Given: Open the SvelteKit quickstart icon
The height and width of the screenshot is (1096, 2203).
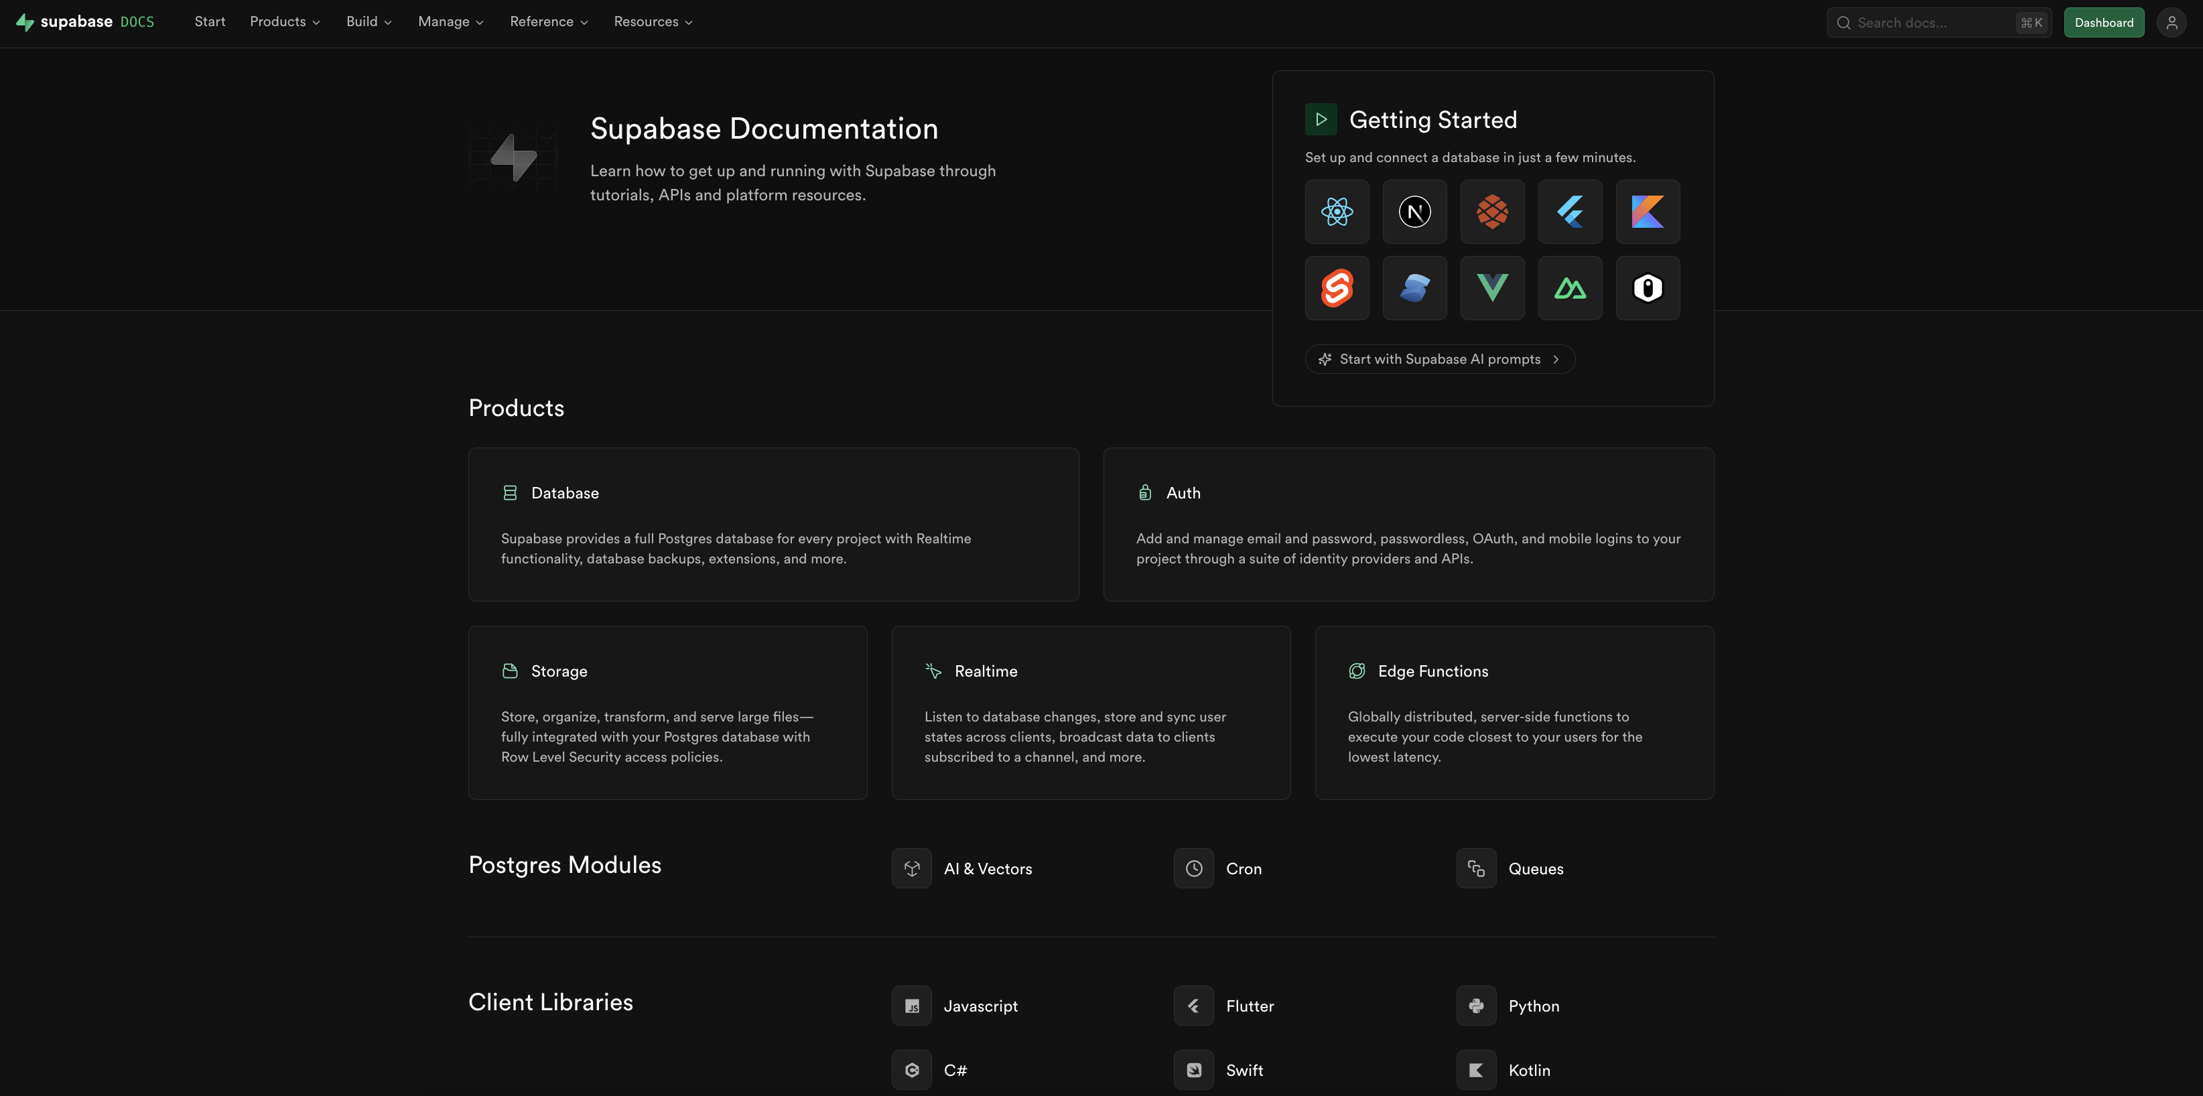Looking at the screenshot, I should pos(1337,288).
